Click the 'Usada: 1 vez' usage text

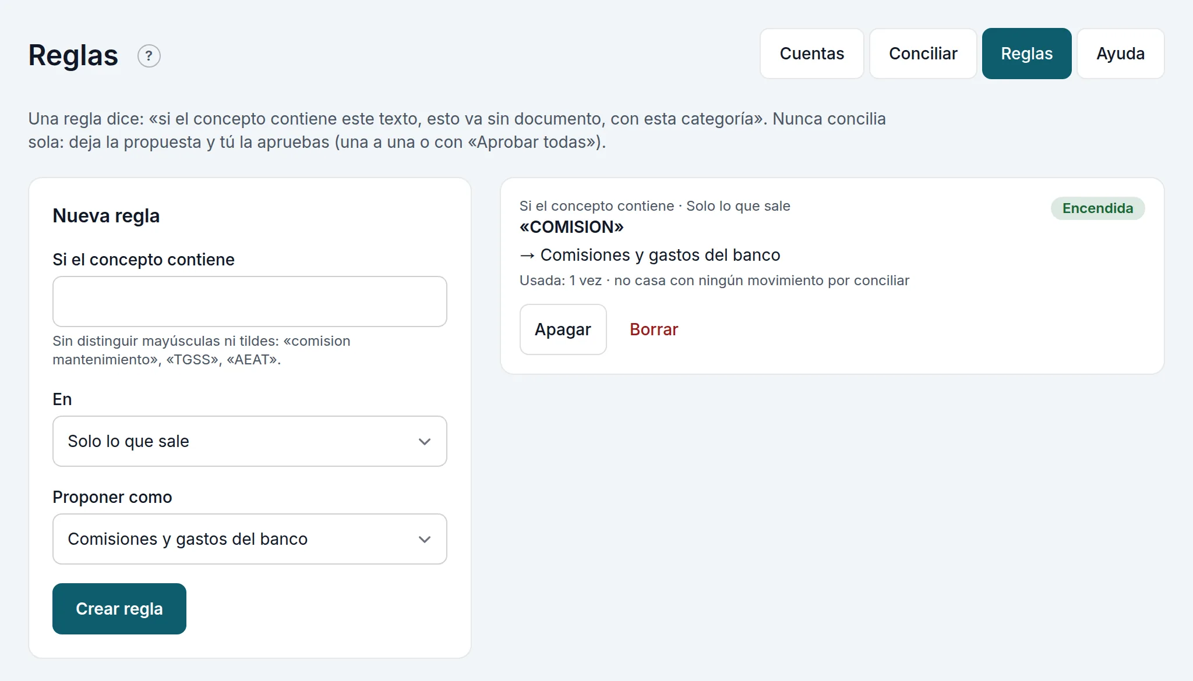(560, 281)
